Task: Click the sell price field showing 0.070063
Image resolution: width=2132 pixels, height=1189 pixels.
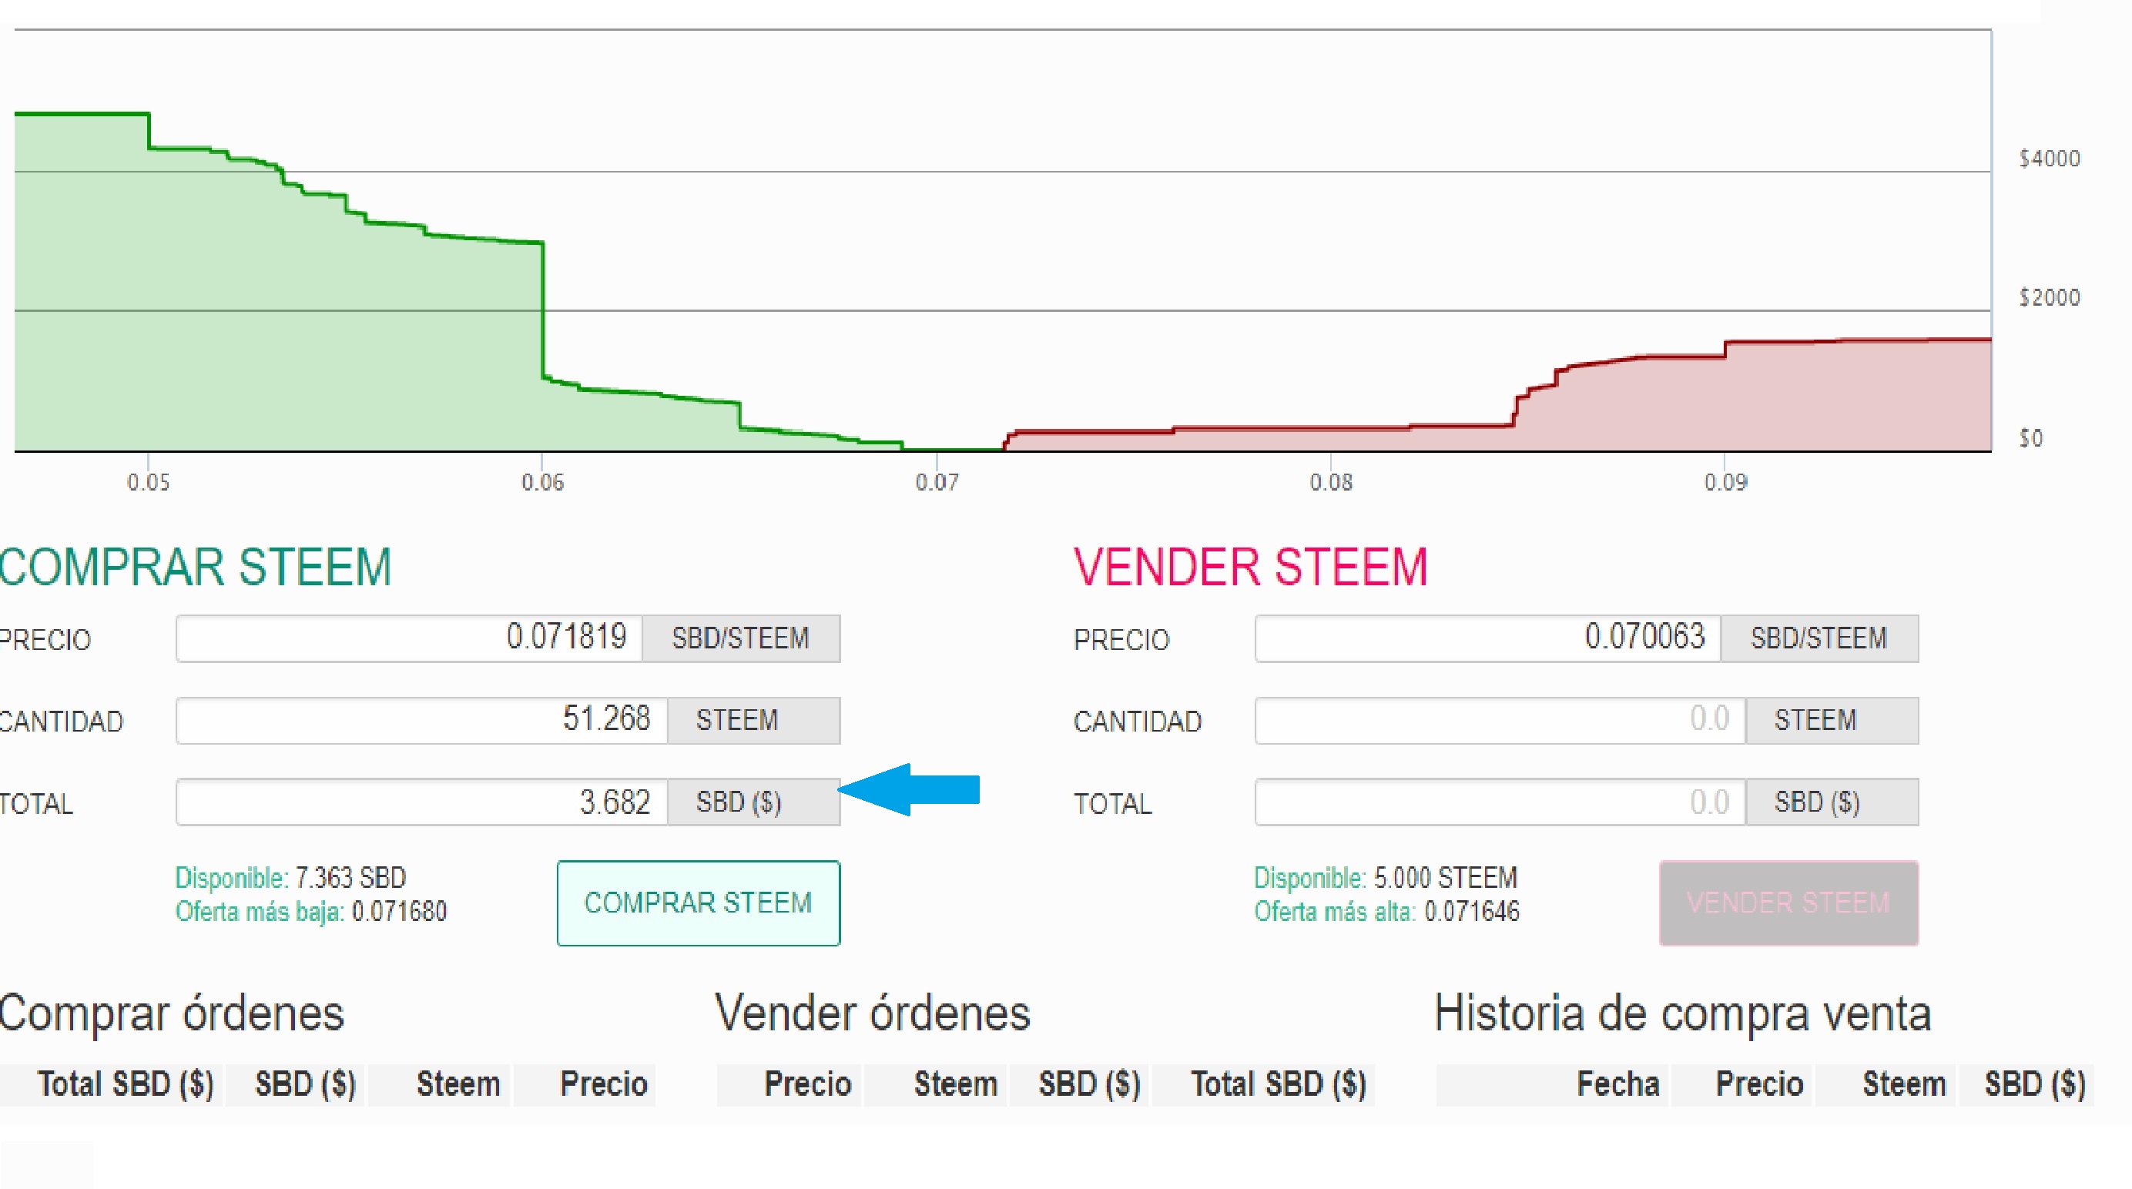Action: pos(1488,638)
